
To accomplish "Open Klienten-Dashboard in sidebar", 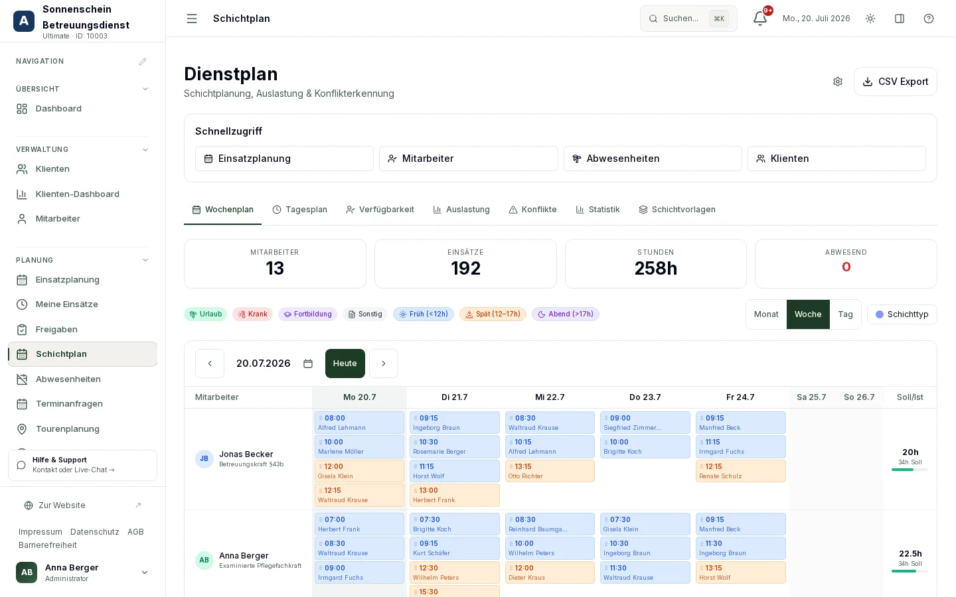I will click(x=82, y=194).
